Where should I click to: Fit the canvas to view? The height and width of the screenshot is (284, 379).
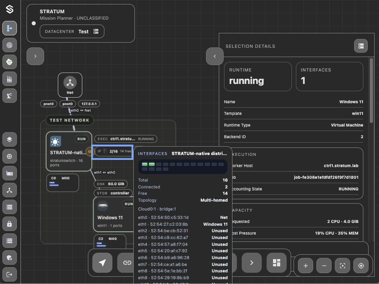pos(342,266)
